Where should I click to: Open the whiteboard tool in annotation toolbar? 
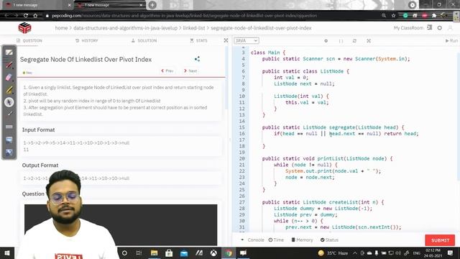point(9,53)
